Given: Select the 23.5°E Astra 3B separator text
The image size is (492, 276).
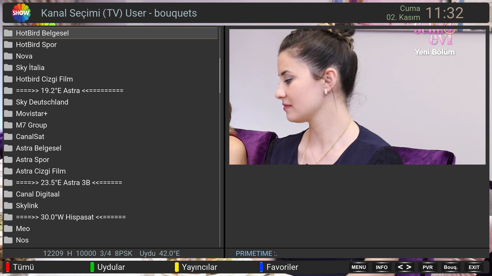Looking at the screenshot, I should (69, 182).
